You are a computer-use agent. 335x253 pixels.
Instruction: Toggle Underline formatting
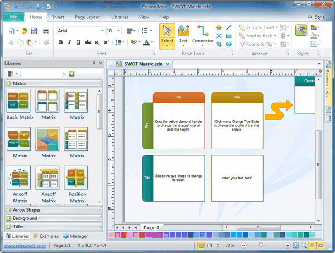click(77, 42)
